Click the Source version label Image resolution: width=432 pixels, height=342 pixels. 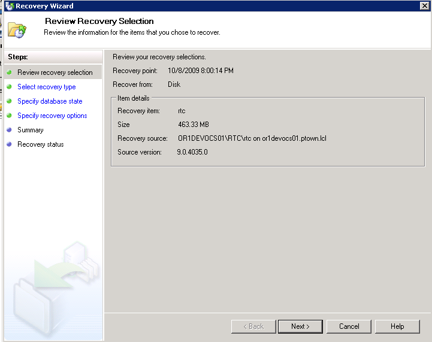(x=140, y=152)
